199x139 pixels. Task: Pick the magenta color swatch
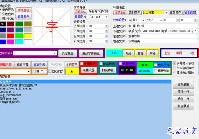(11, 42)
